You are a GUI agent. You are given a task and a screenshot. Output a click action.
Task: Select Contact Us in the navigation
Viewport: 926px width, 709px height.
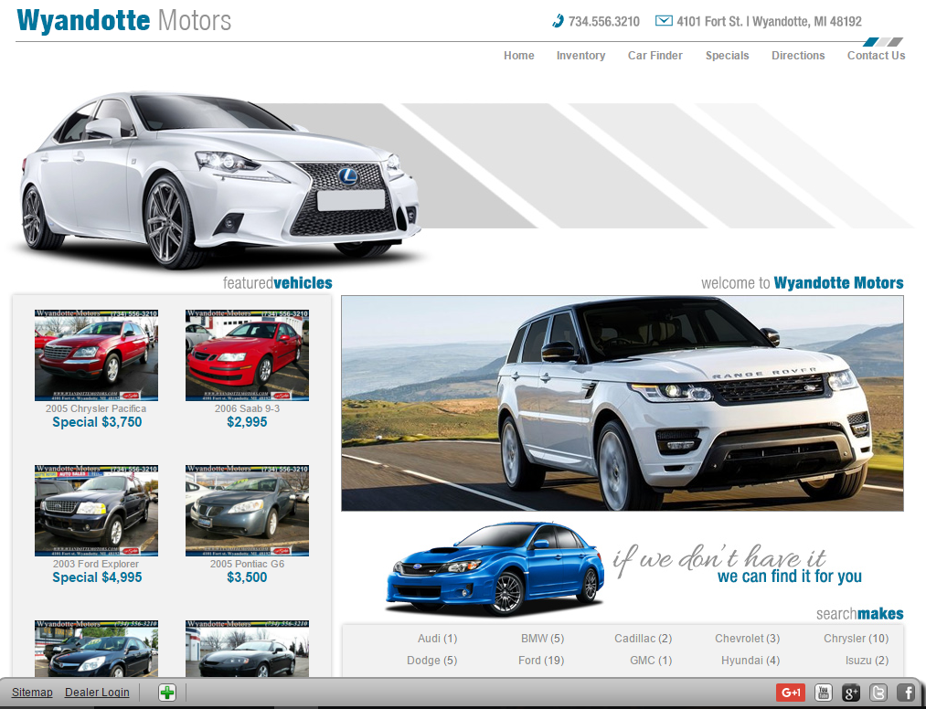point(876,56)
